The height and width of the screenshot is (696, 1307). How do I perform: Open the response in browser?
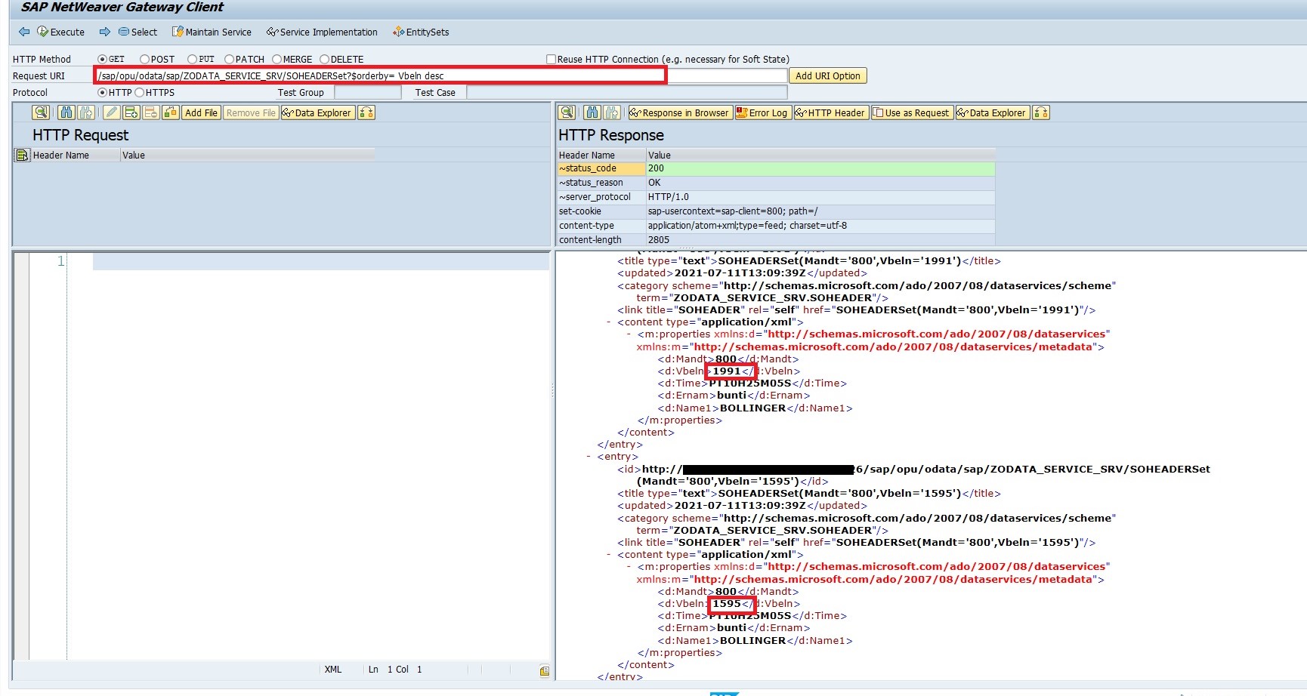click(x=679, y=112)
